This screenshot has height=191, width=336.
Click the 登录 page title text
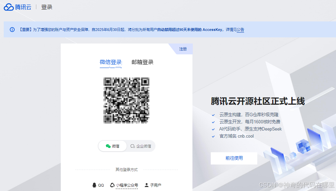(47, 7)
